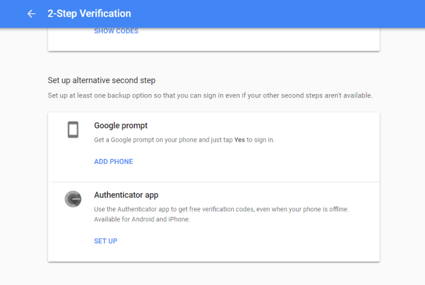Click the white card area beside SHOW CODES
Screen dimensions: 425x285
click(x=249, y=33)
